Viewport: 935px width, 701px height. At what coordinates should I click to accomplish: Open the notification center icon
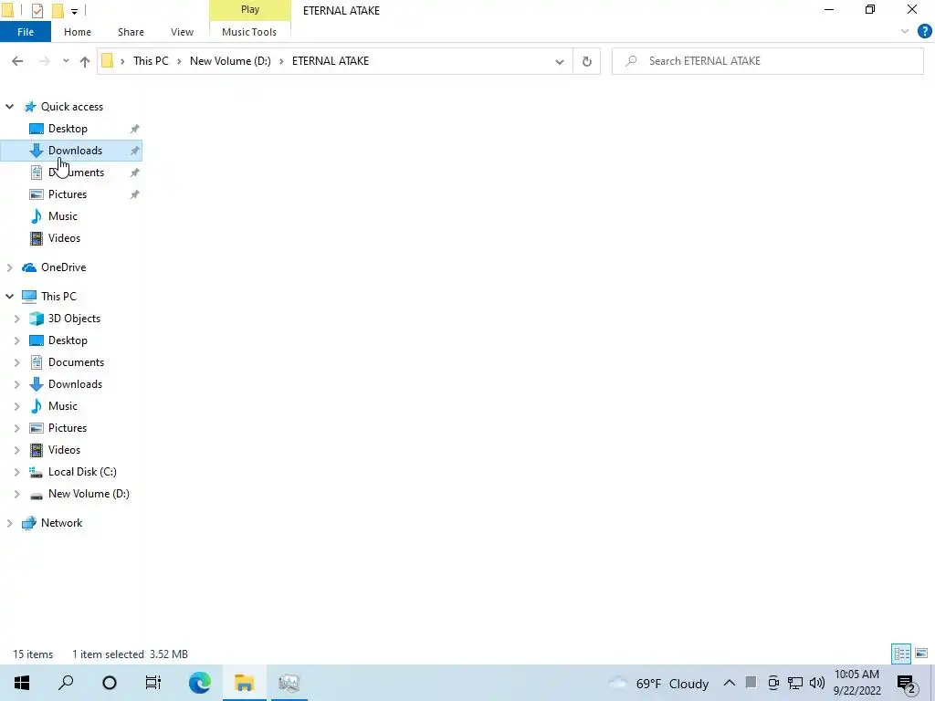point(907,683)
